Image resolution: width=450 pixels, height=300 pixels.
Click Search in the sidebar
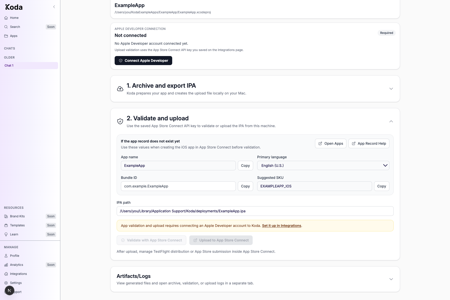(30, 27)
